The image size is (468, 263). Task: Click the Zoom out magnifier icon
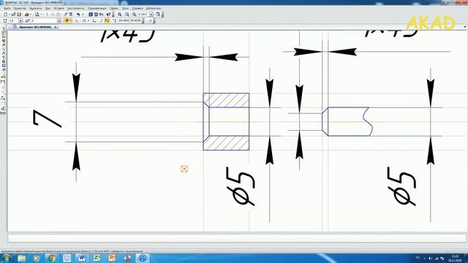127,15
